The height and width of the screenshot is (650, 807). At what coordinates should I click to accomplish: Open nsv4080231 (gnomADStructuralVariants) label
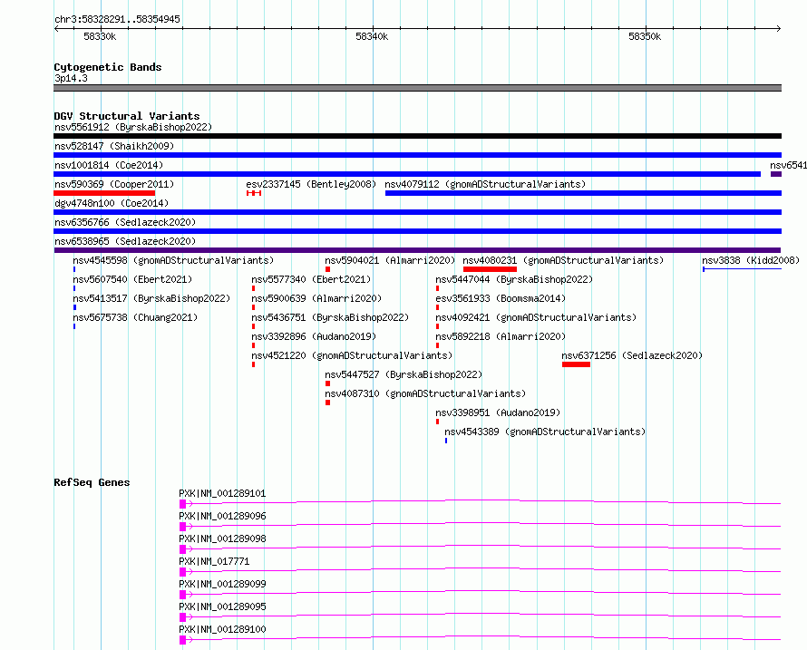coord(564,260)
